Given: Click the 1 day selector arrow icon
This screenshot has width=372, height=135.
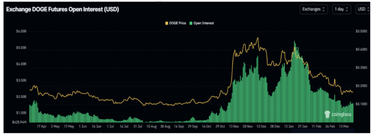Looking at the screenshot, I should (347, 9).
